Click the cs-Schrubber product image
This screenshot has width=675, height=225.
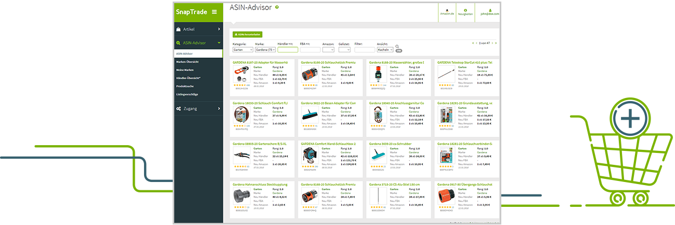(378, 156)
